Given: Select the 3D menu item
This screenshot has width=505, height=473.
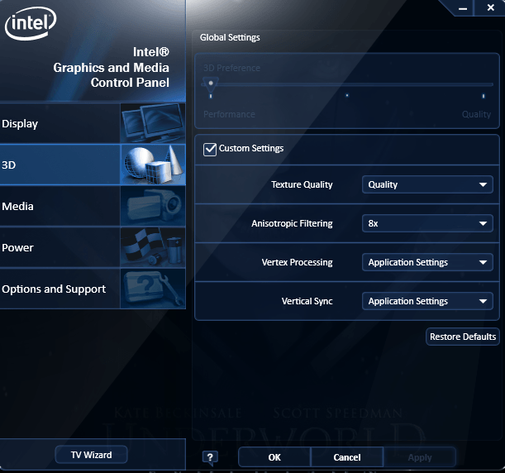Looking at the screenshot, I should (93, 165).
